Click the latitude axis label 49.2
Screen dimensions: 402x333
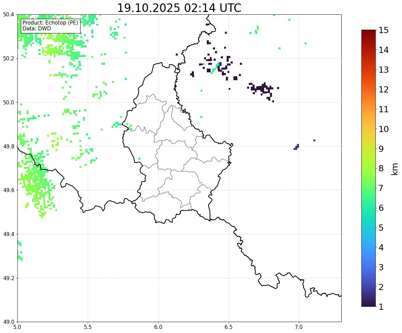click(x=9, y=278)
